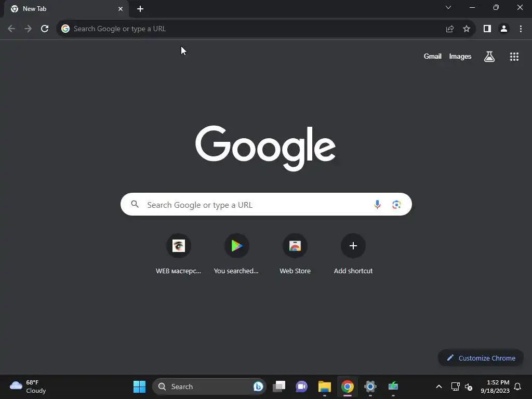The height and width of the screenshot is (399, 532).
Task: Open Bing chat icon in taskbar search
Action: pos(258,387)
